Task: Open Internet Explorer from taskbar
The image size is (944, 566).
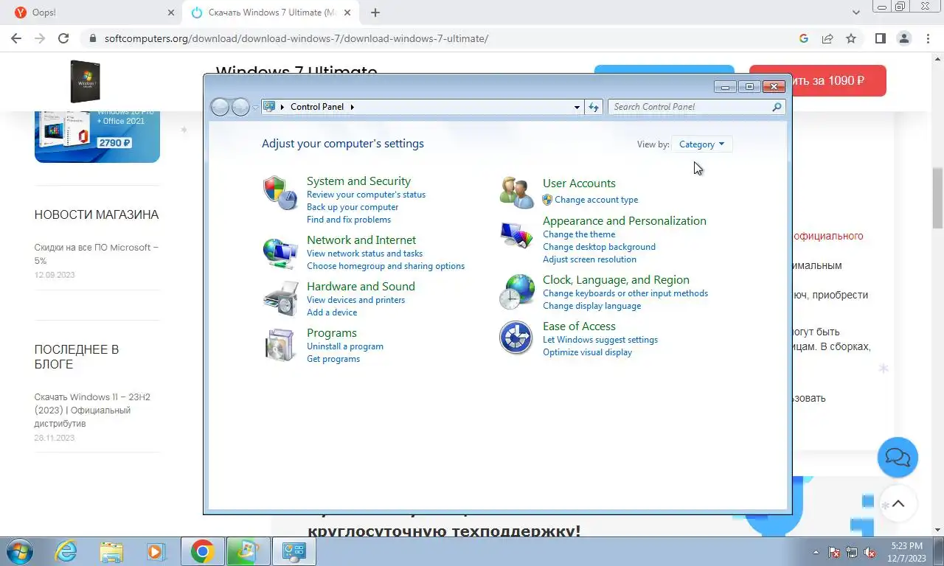Action: (66, 551)
